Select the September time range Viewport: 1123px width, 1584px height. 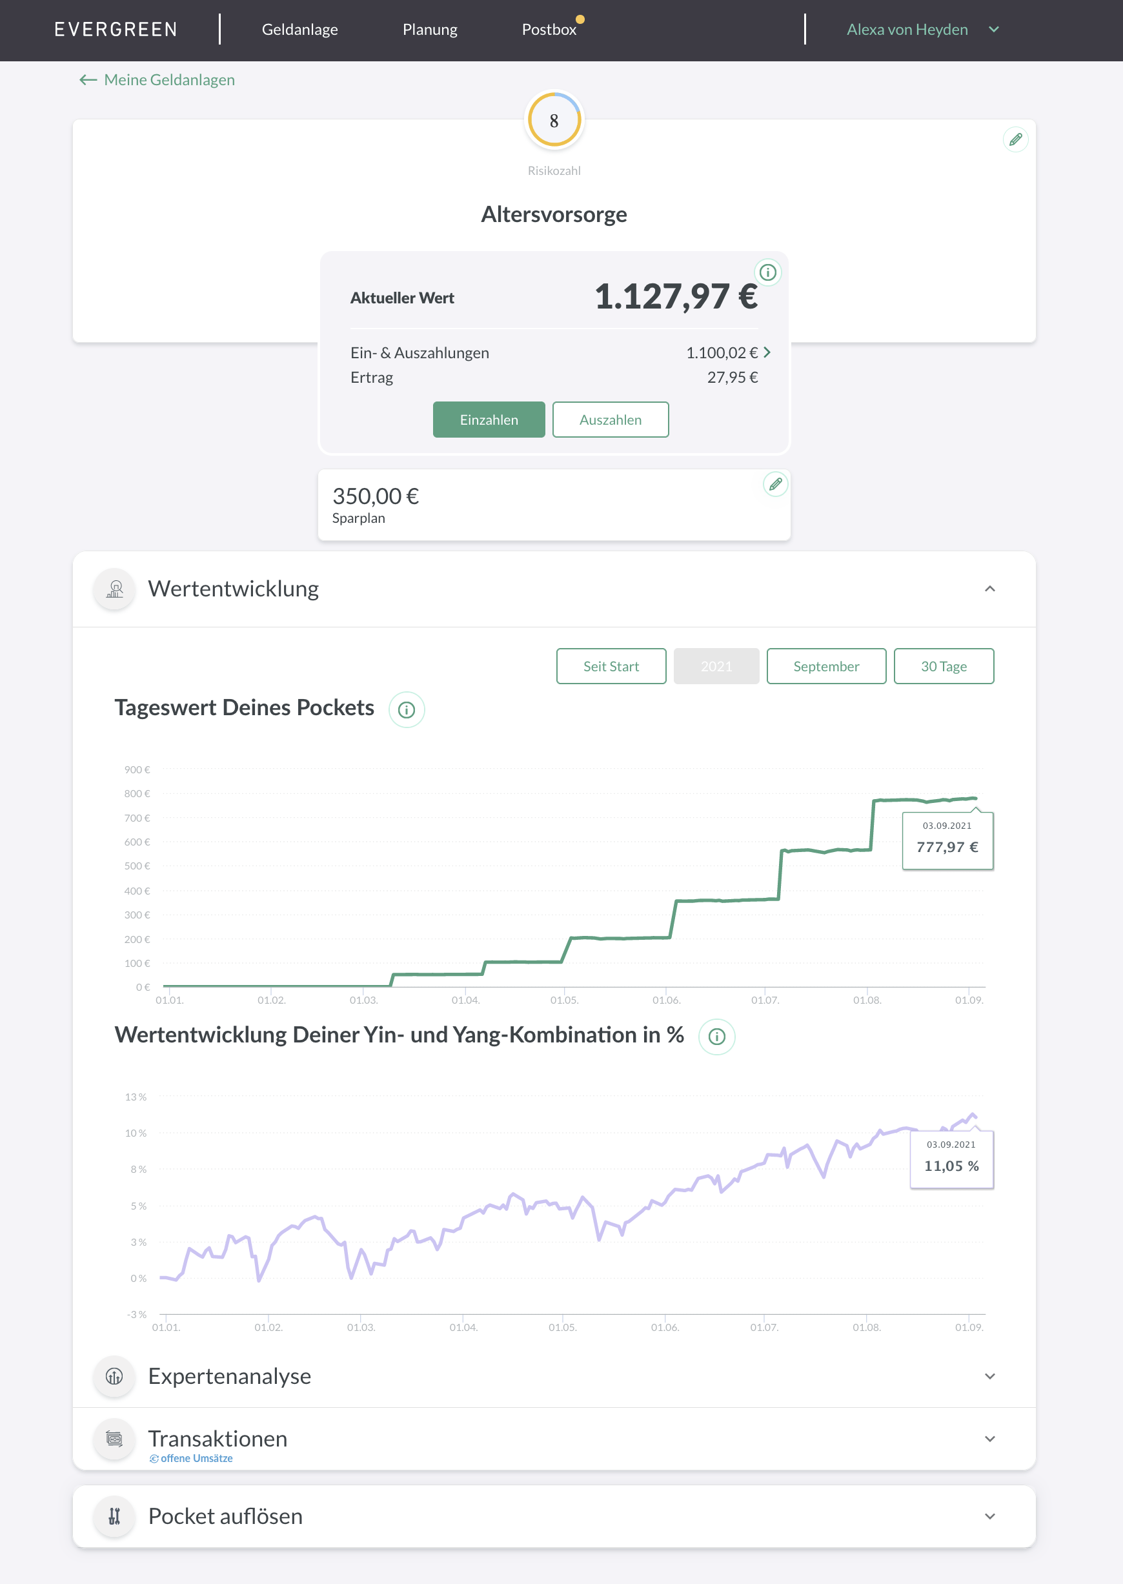coord(825,667)
